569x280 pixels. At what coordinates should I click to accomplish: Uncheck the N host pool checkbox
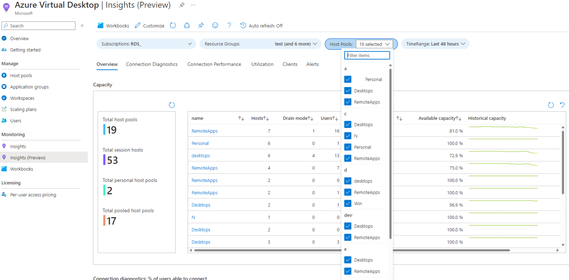tap(348, 136)
